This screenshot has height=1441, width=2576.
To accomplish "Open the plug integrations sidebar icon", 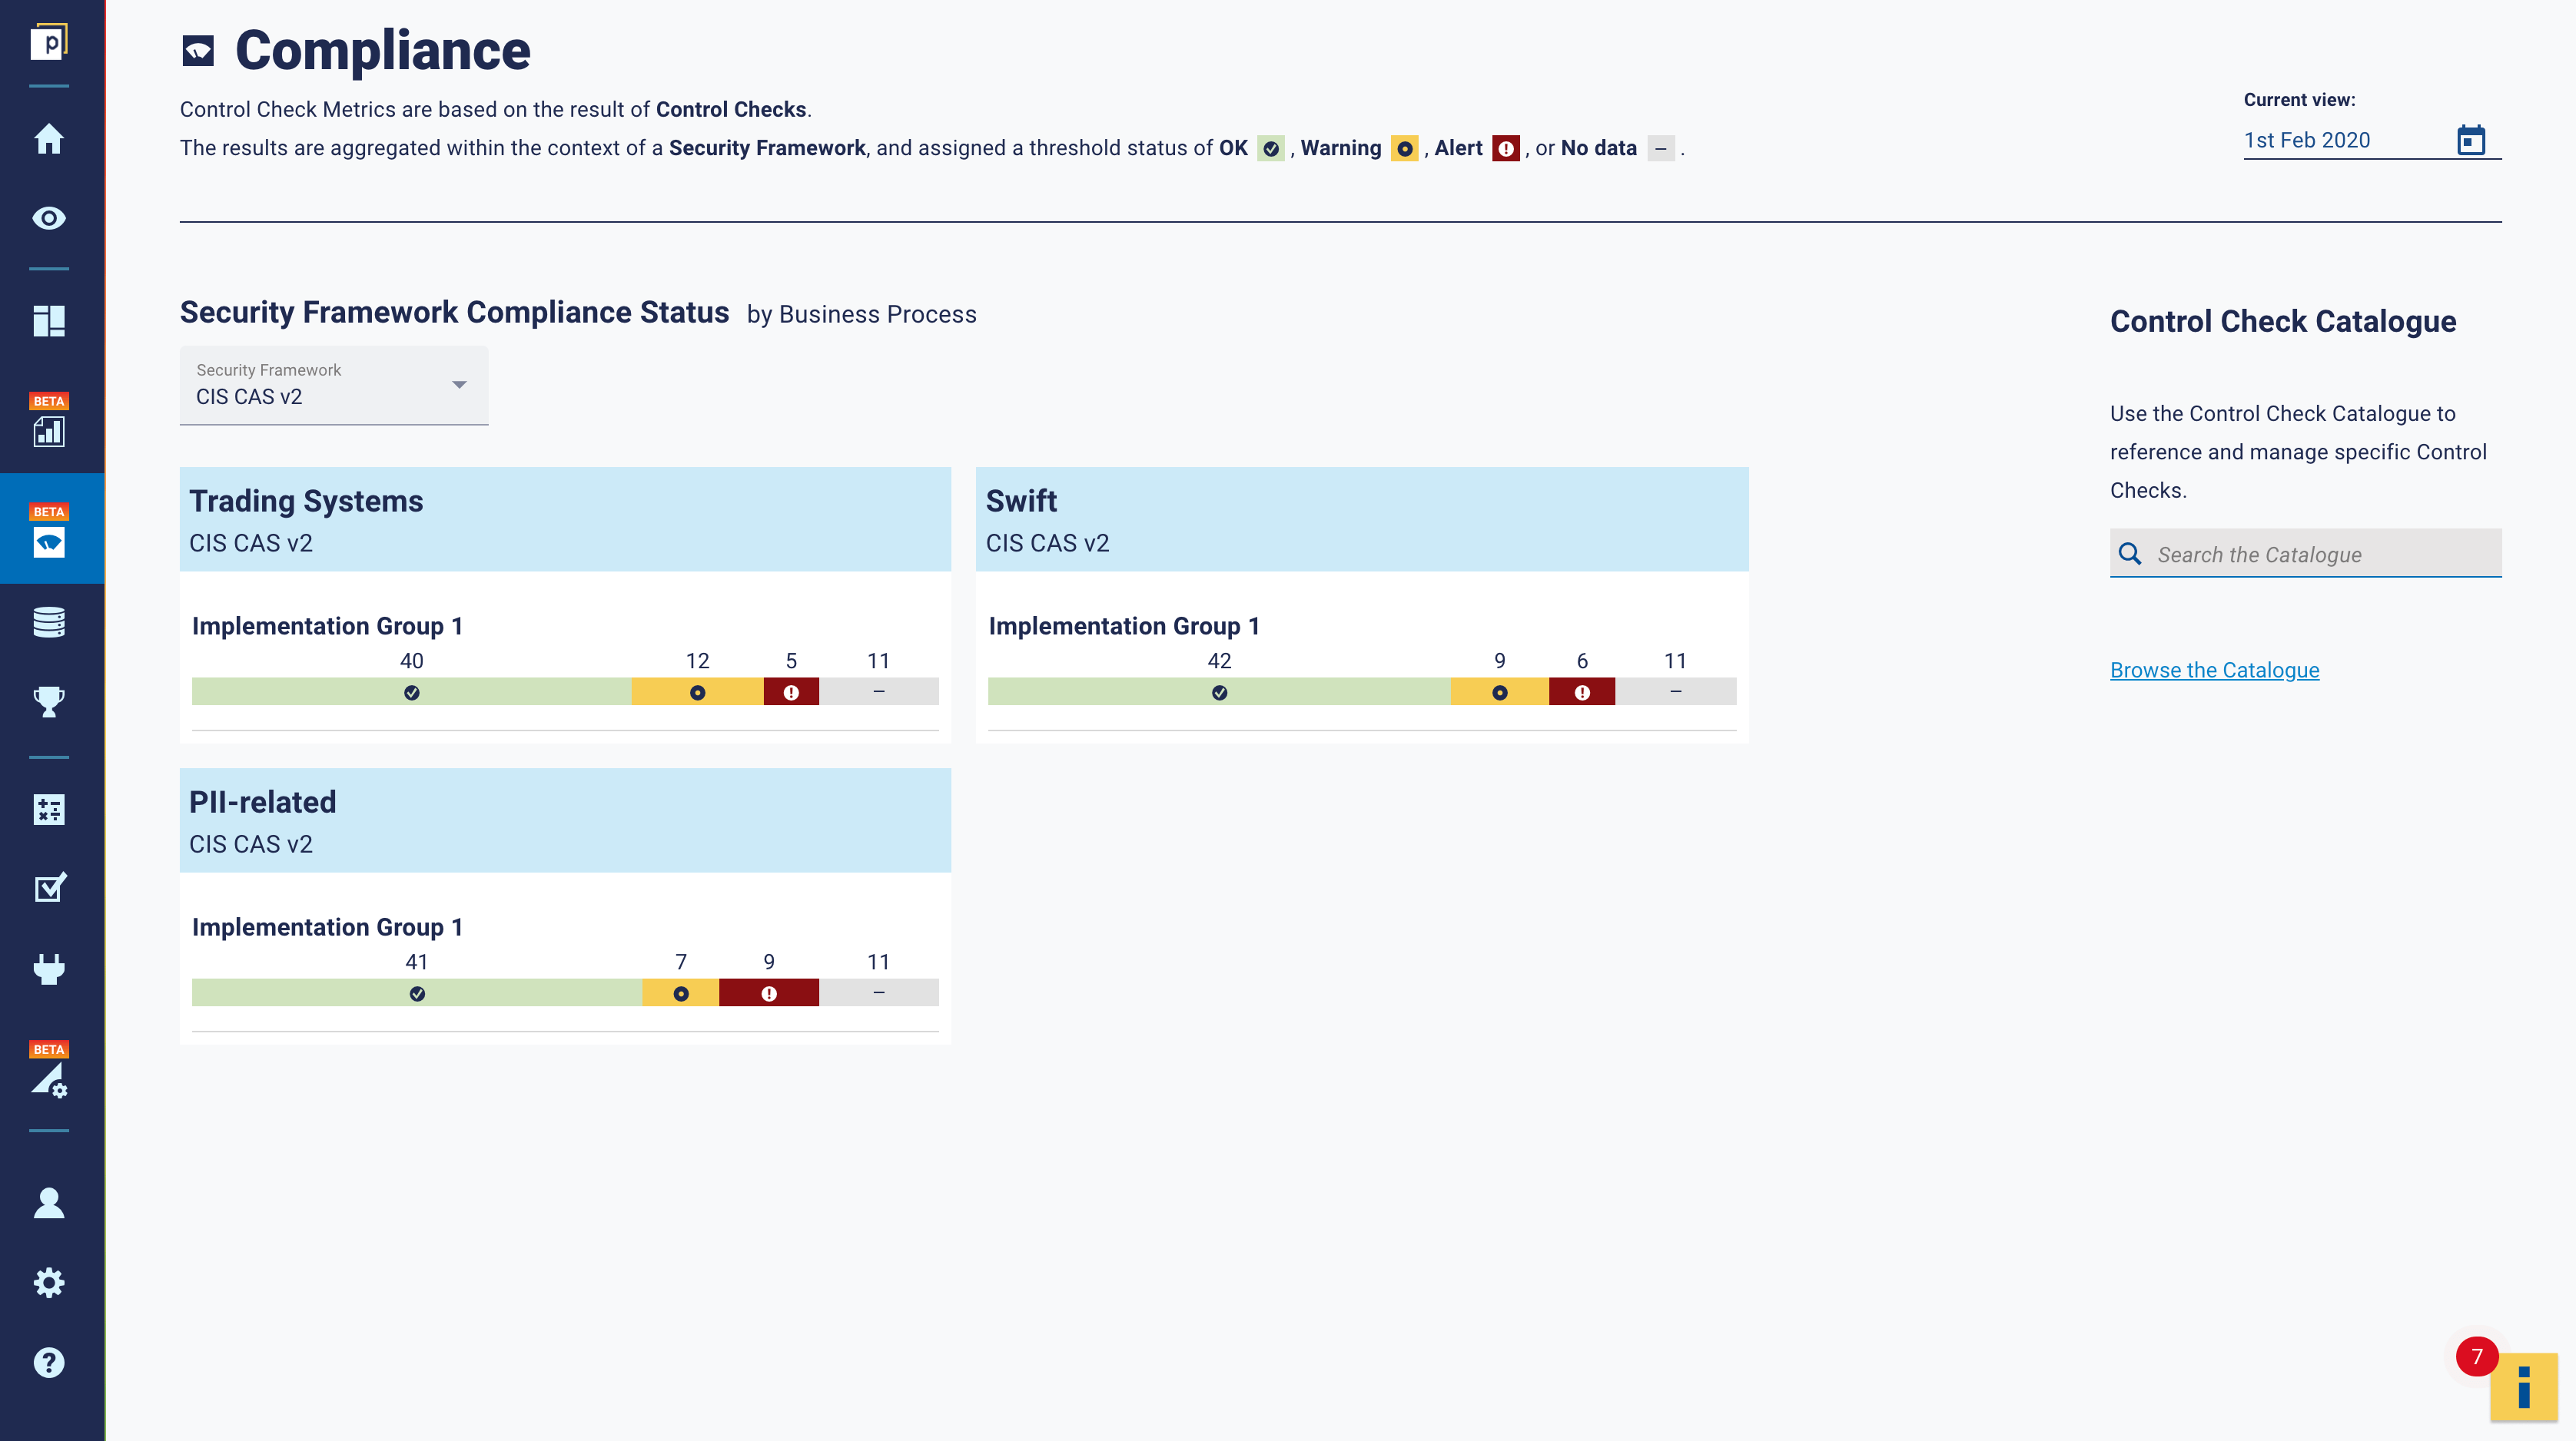I will tap(49, 969).
